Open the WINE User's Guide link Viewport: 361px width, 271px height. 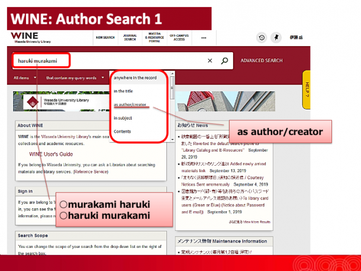51,154
